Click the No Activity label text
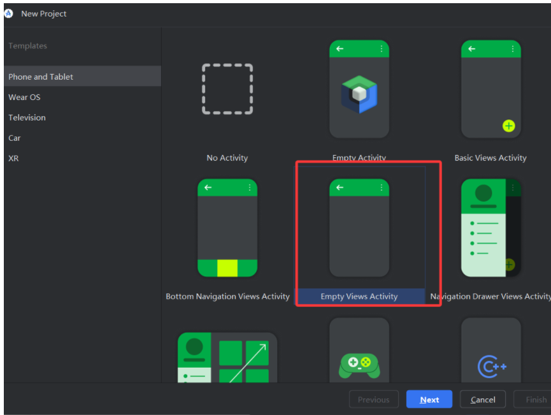551x415 pixels. [x=227, y=158]
